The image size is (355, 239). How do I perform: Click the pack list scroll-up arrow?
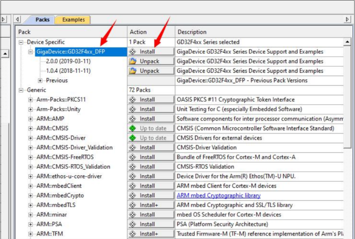[347, 42]
